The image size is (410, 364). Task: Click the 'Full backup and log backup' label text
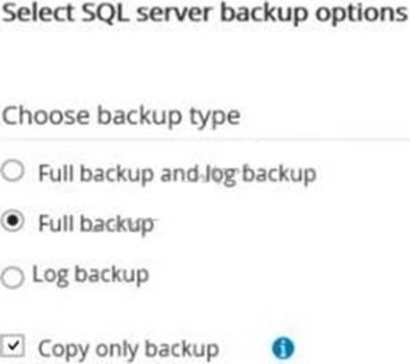[177, 174]
